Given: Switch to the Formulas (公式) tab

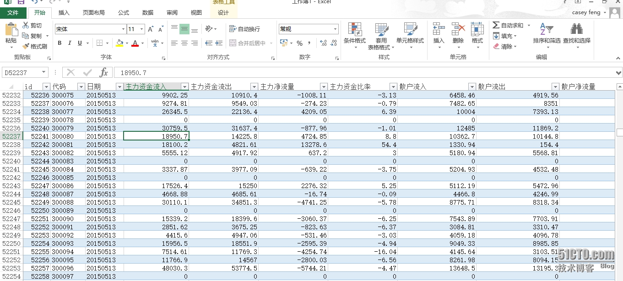Looking at the screenshot, I should [123, 13].
